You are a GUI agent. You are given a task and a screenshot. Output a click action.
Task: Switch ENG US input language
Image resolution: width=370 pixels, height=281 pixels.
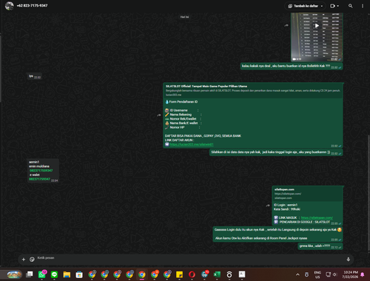(x=317, y=274)
